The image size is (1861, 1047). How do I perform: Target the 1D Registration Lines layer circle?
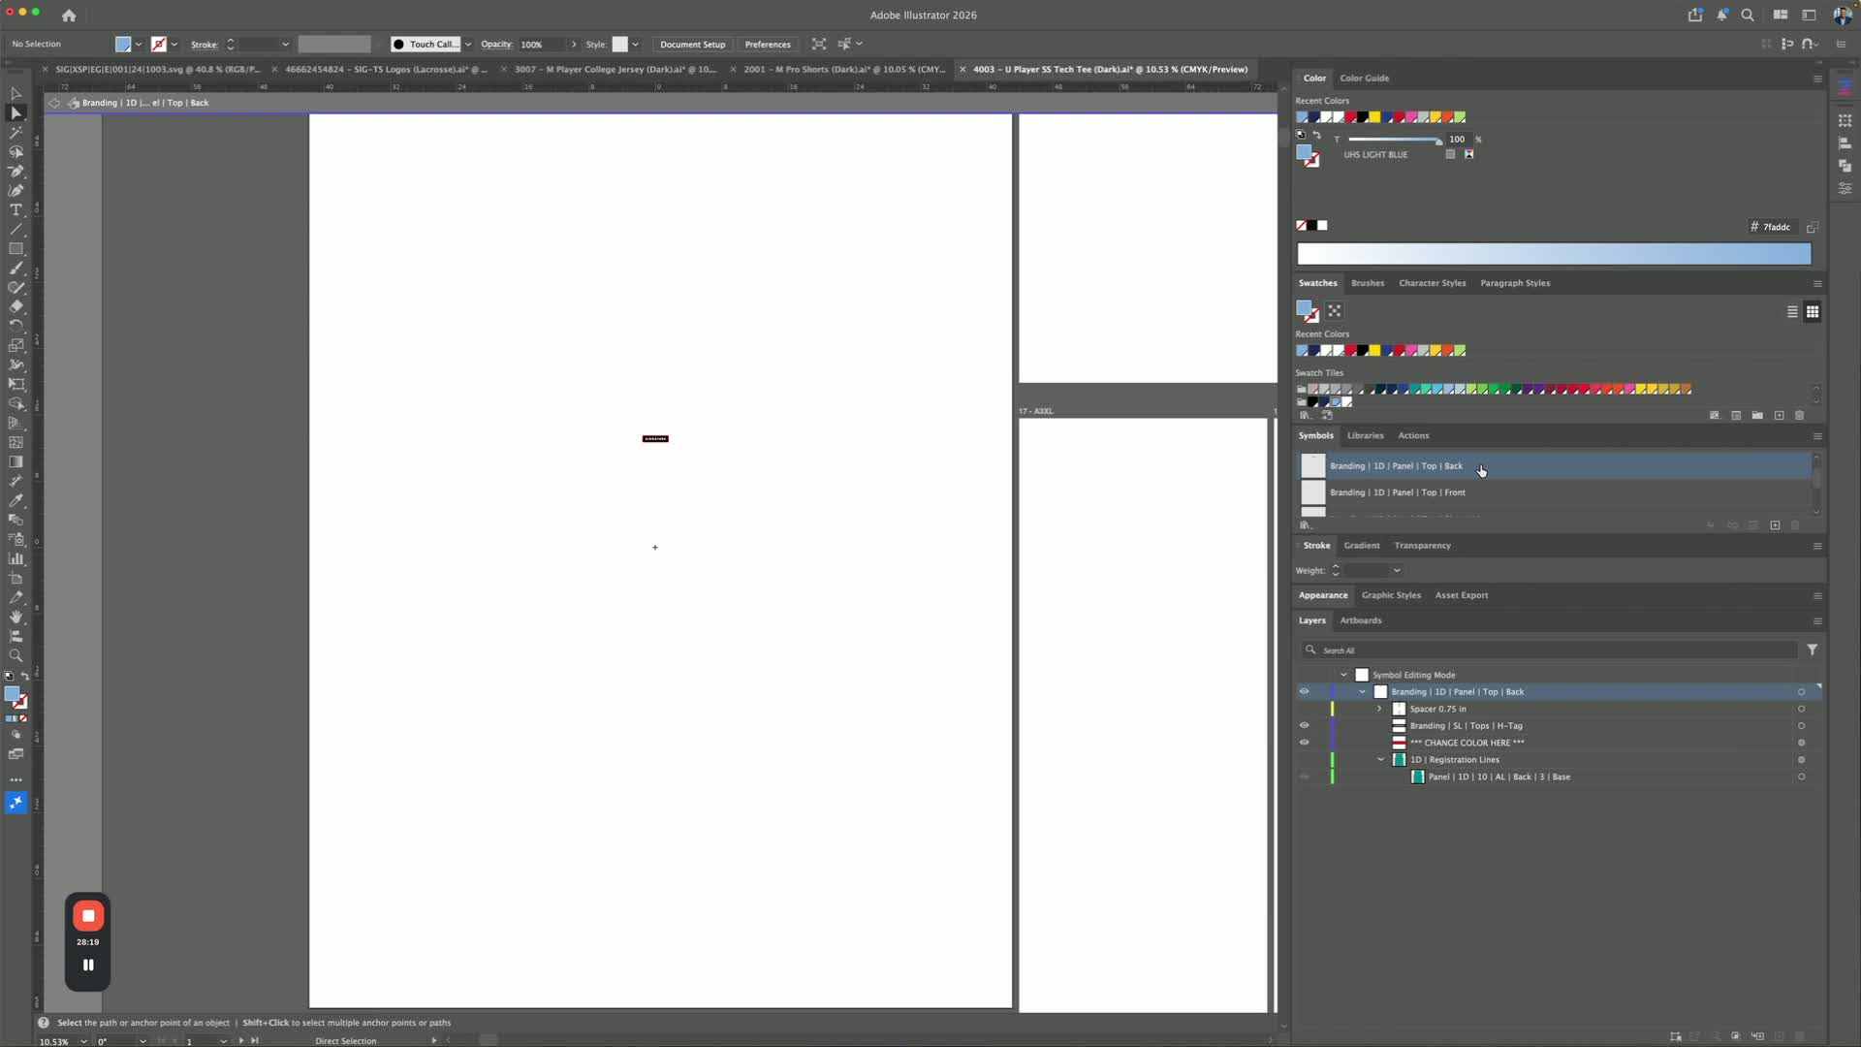[1801, 760]
